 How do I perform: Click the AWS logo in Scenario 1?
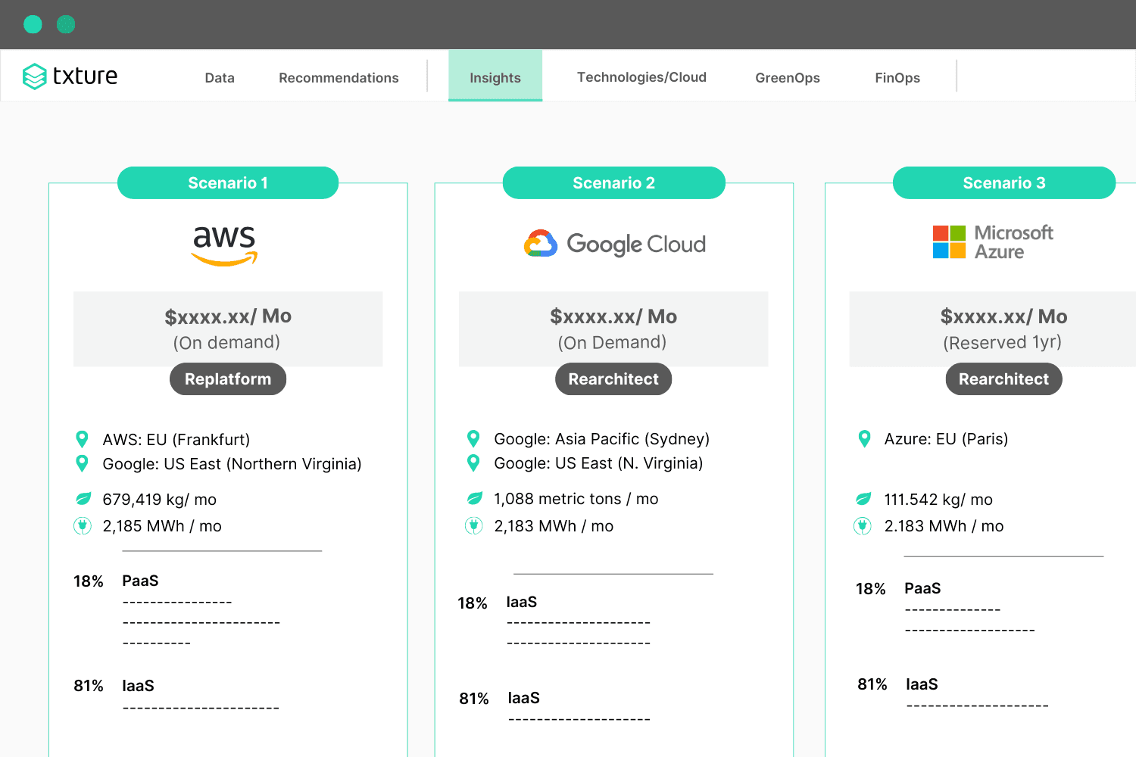(224, 245)
